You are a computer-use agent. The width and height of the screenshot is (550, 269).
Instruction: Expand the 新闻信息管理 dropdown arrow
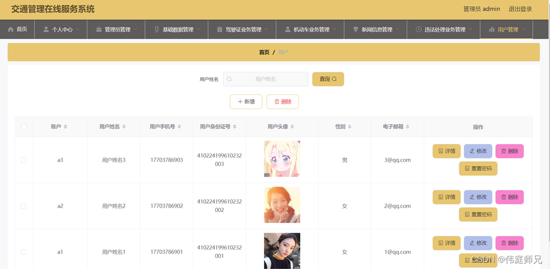point(397,29)
